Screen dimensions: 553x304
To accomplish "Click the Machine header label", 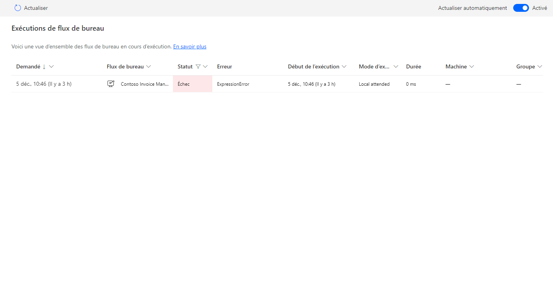I will (x=456, y=66).
